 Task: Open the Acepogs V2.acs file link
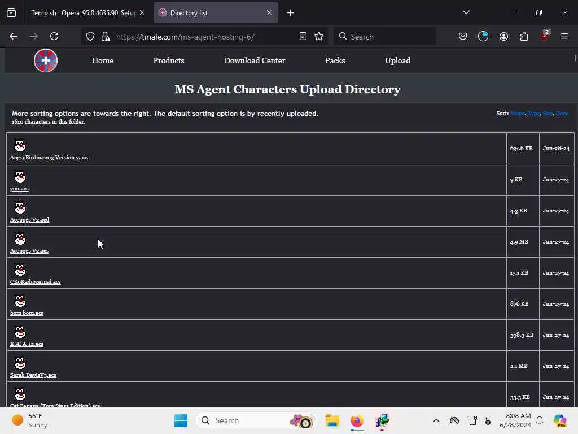point(29,250)
